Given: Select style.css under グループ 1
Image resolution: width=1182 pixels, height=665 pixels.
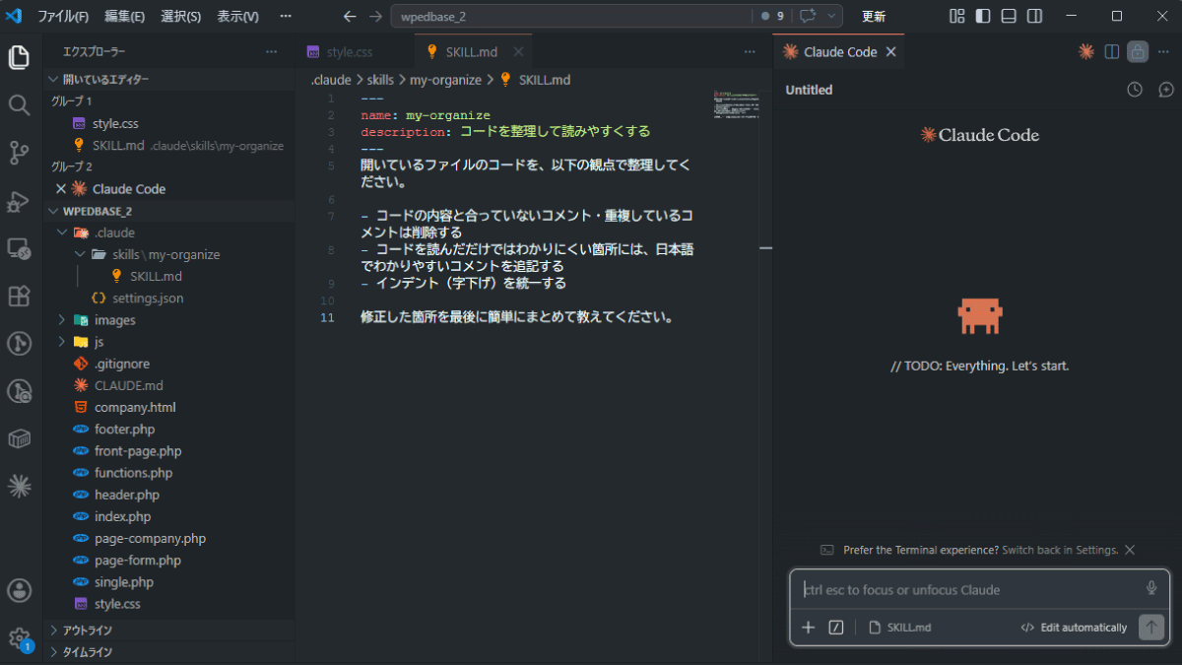Looking at the screenshot, I should click(x=115, y=123).
